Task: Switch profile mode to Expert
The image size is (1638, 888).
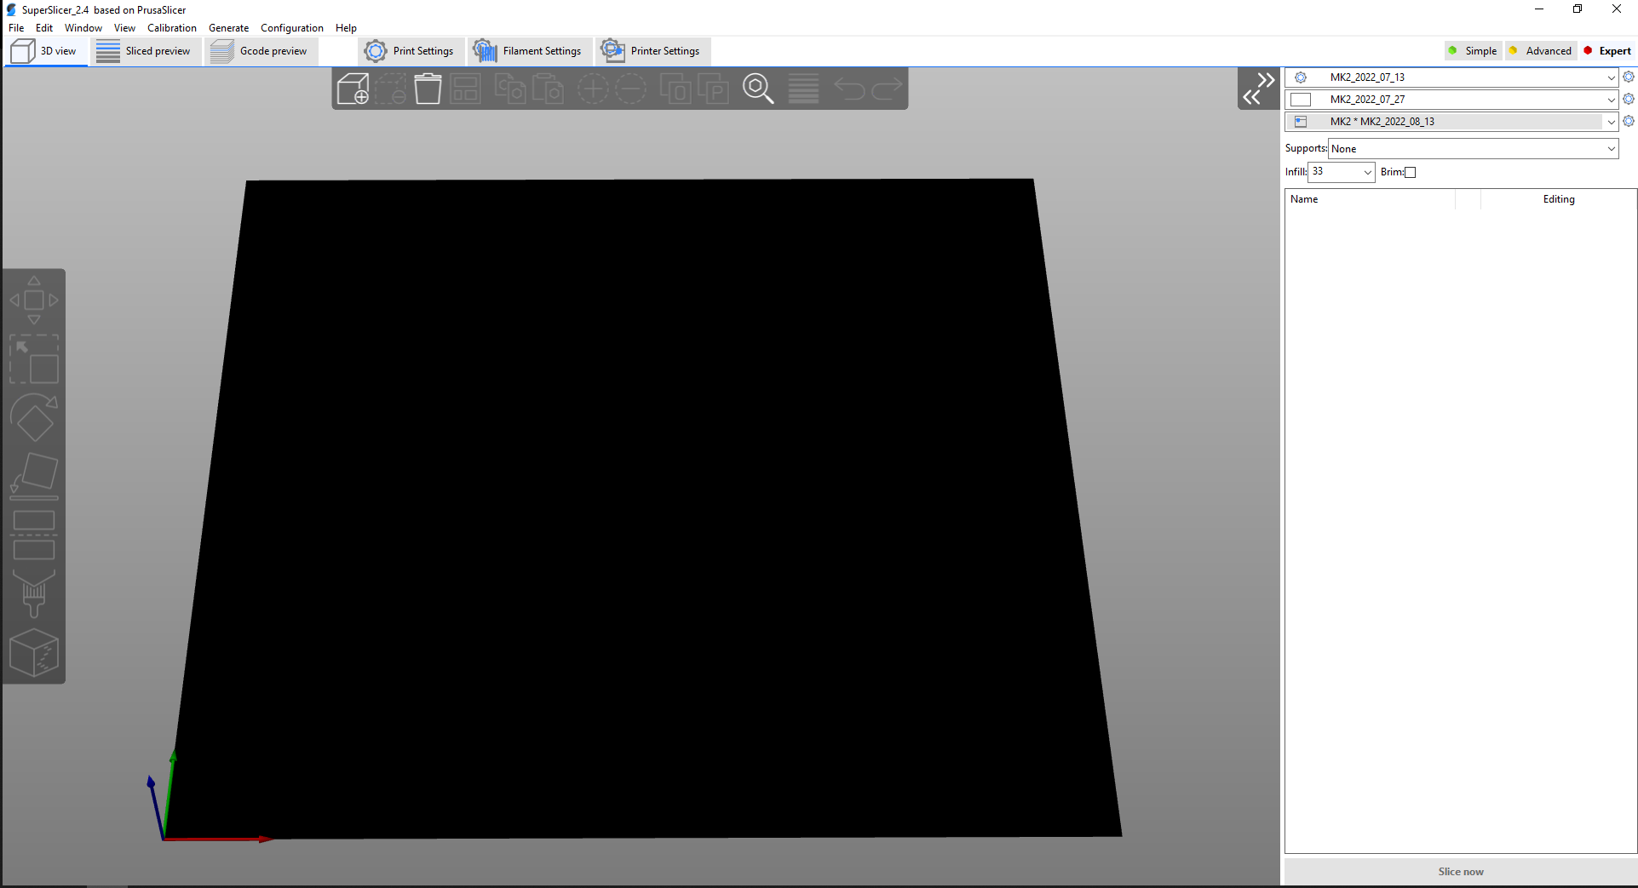Action: (x=1608, y=50)
